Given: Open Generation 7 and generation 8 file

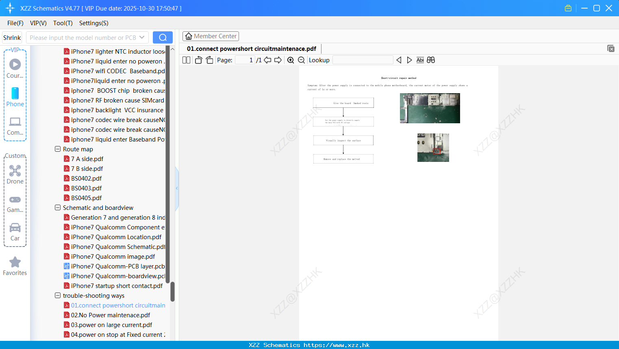Looking at the screenshot, I should (115, 218).
